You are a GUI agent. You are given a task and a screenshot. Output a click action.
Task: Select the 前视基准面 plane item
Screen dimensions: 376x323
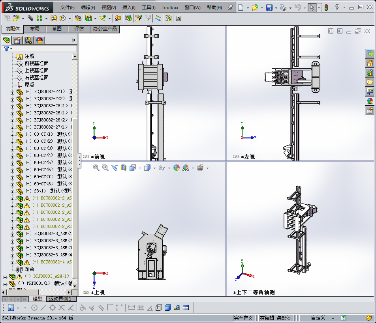click(36, 63)
